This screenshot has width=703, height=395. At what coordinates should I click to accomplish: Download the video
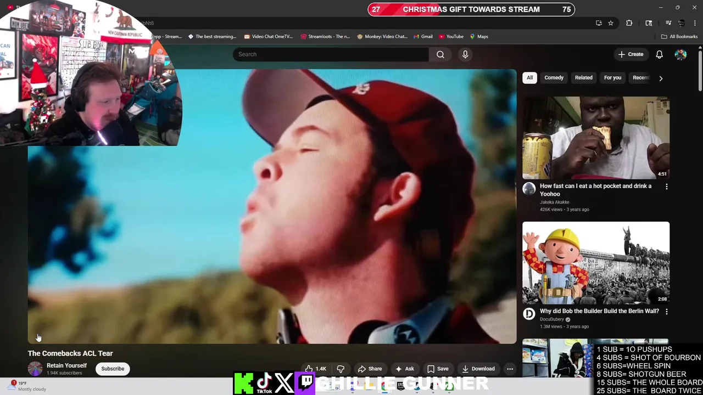(478, 369)
